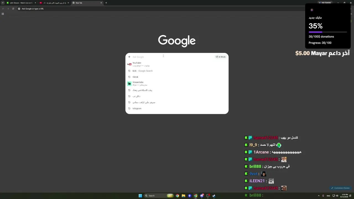Select the New Tab tab
Image resolution: width=354 pixels, height=199 pixels.
87,3
